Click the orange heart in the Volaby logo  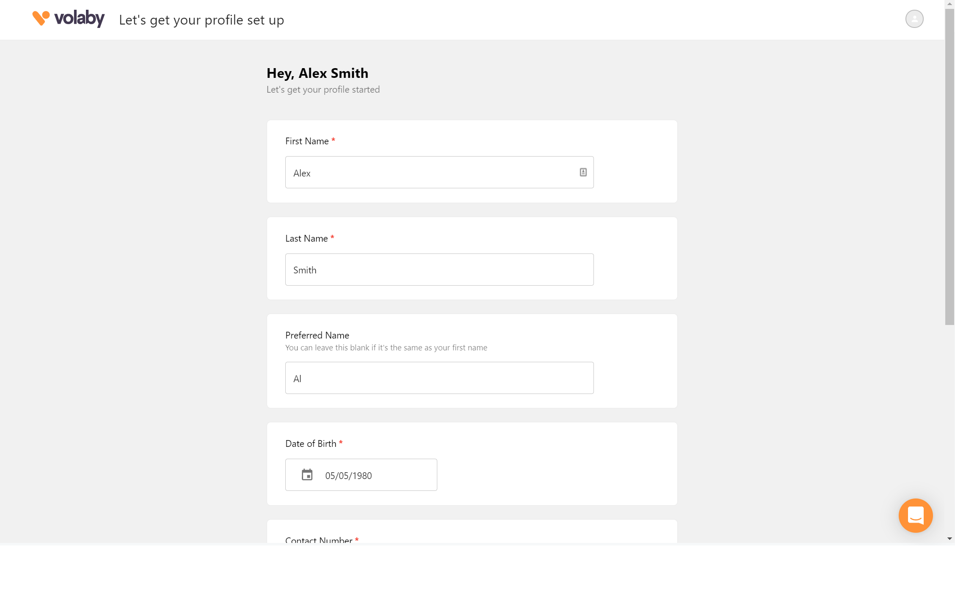40,18
